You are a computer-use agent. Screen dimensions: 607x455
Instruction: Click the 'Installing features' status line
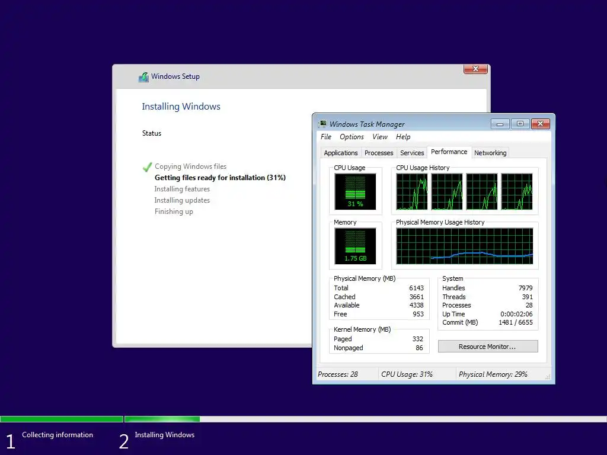182,189
